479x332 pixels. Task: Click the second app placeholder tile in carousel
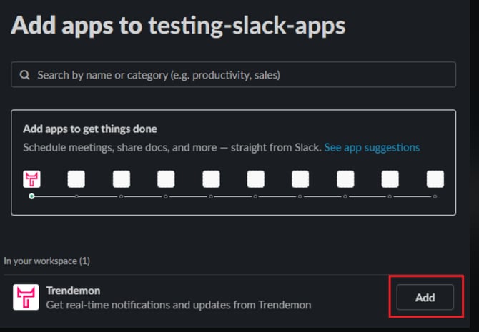[x=76, y=179]
